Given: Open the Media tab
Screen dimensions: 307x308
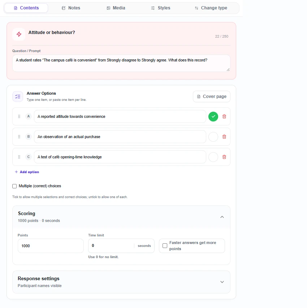Looking at the screenshot, I should pos(116,8).
